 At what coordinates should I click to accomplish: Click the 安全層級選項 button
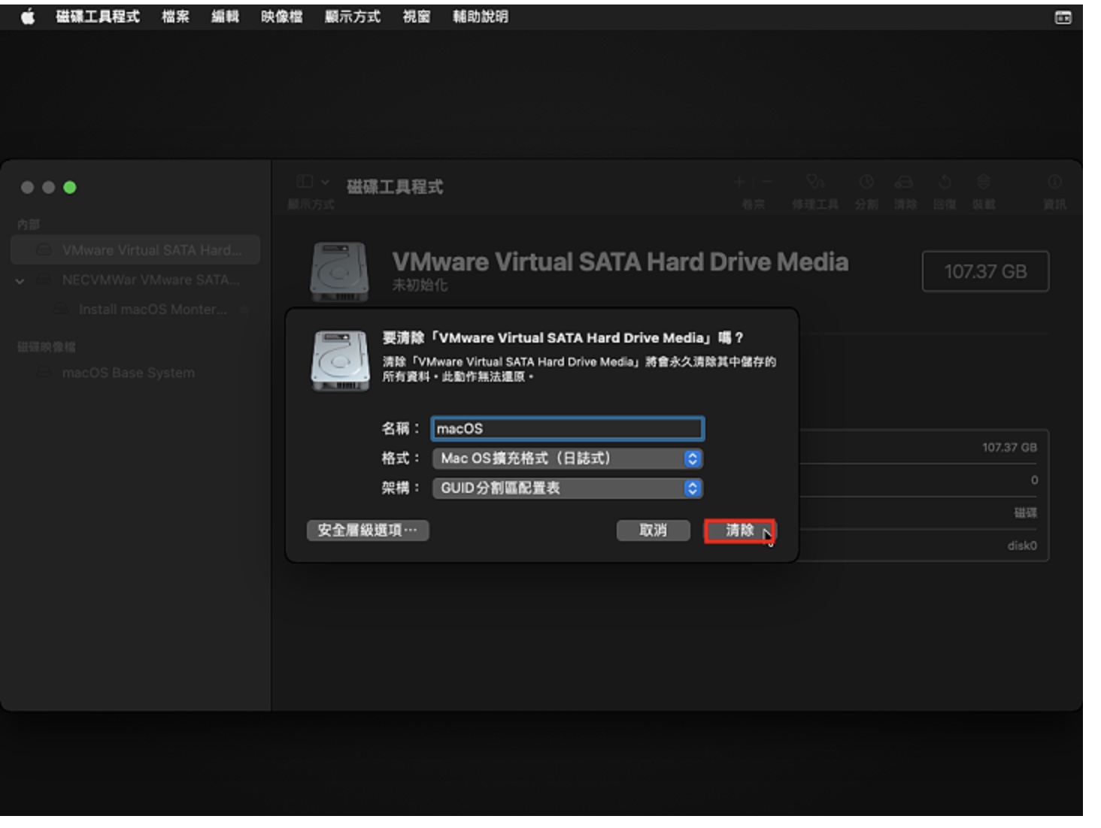(368, 530)
